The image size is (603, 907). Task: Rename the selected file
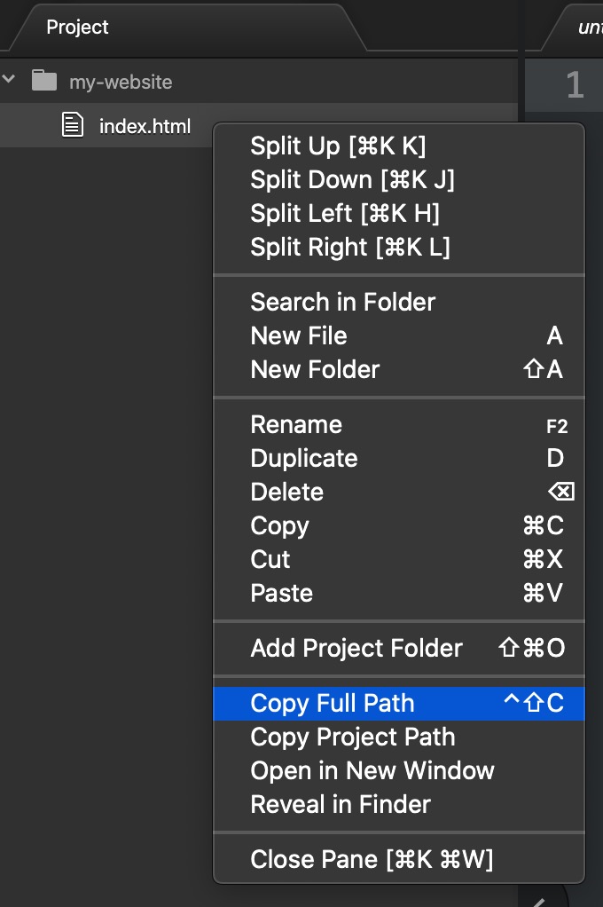(296, 424)
